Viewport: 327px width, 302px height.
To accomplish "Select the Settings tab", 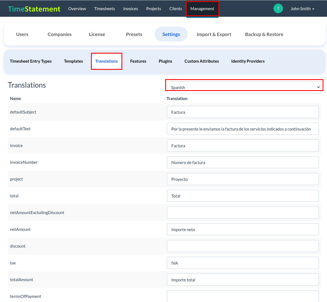I will (x=171, y=34).
